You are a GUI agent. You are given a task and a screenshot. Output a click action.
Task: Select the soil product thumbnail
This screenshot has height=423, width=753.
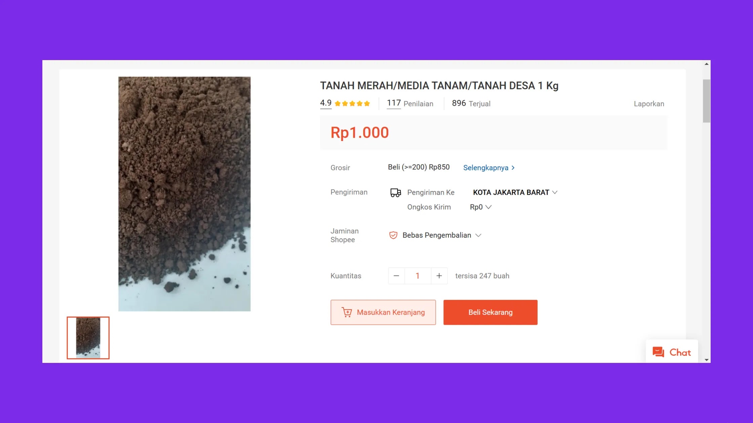pyautogui.click(x=88, y=338)
